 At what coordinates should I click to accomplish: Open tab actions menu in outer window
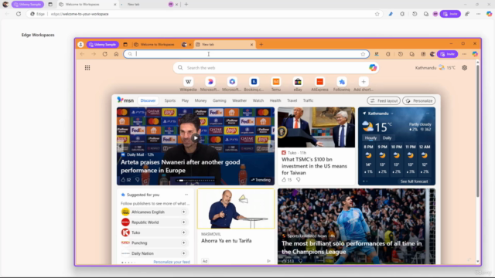[x=50, y=5]
